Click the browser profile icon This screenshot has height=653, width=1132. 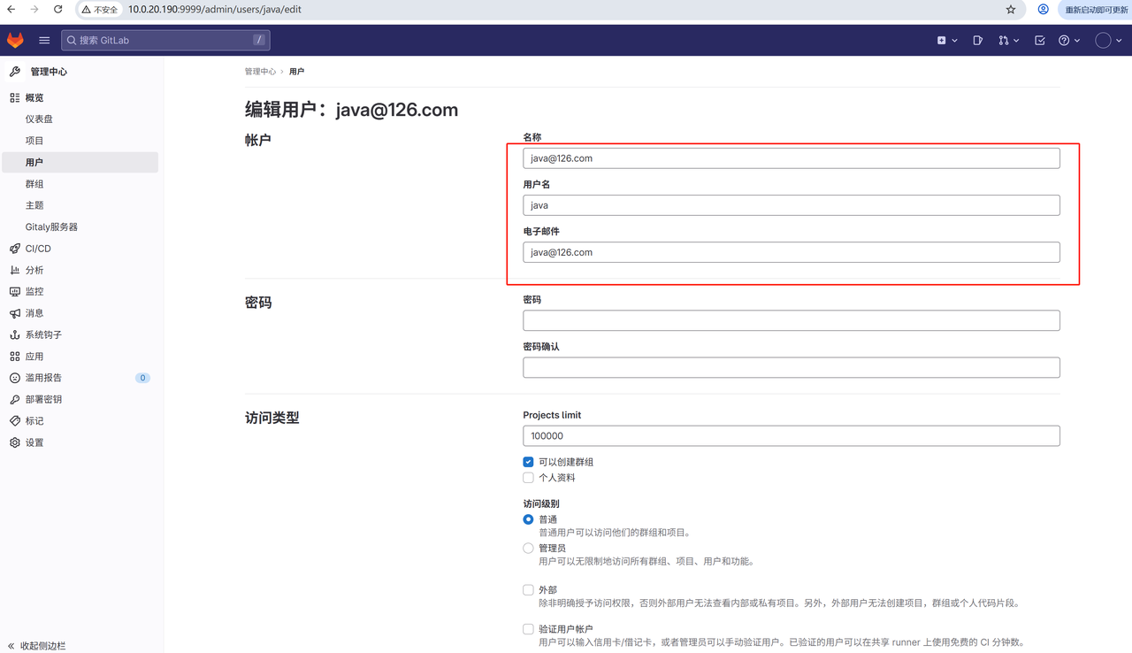1044,10
